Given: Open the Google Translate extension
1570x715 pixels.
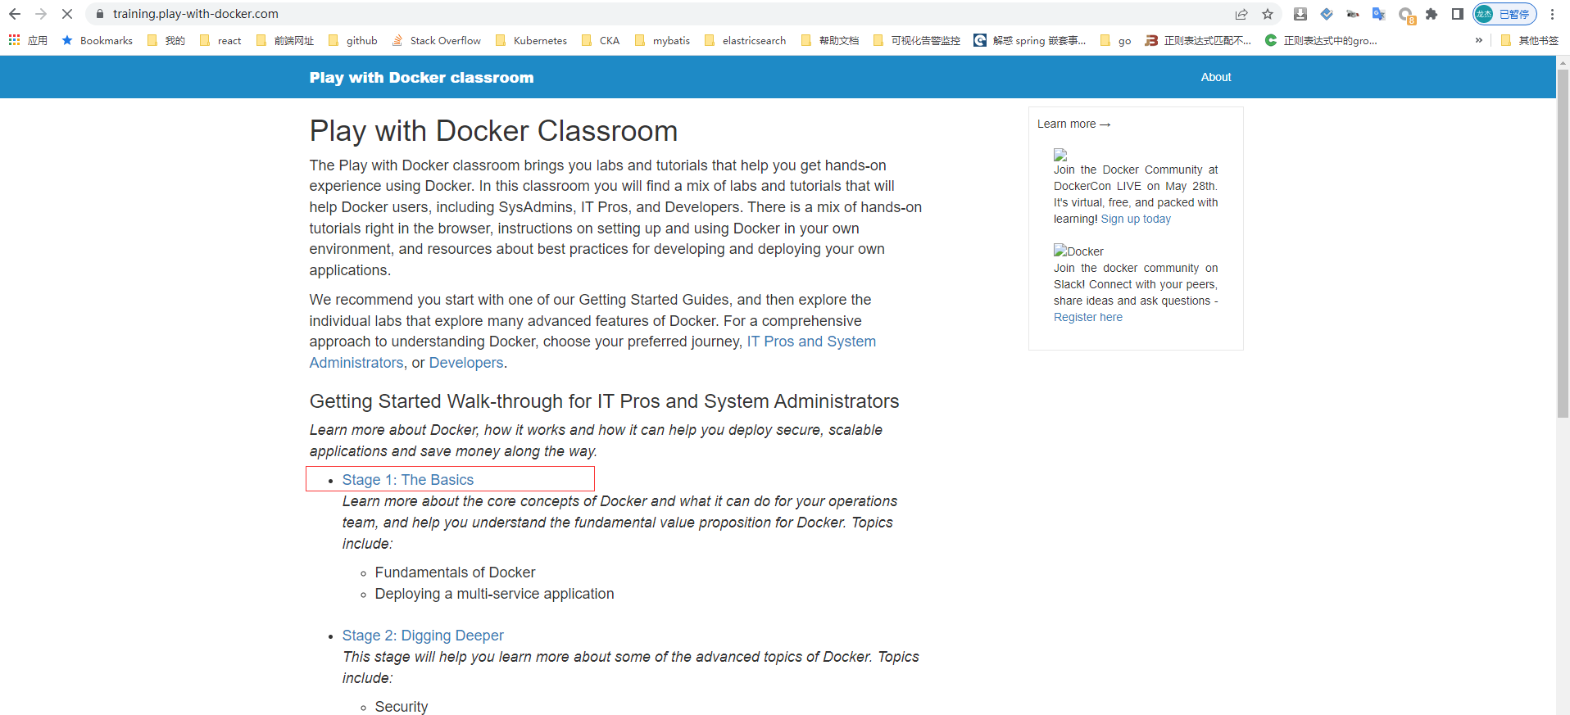Looking at the screenshot, I should pyautogui.click(x=1378, y=14).
